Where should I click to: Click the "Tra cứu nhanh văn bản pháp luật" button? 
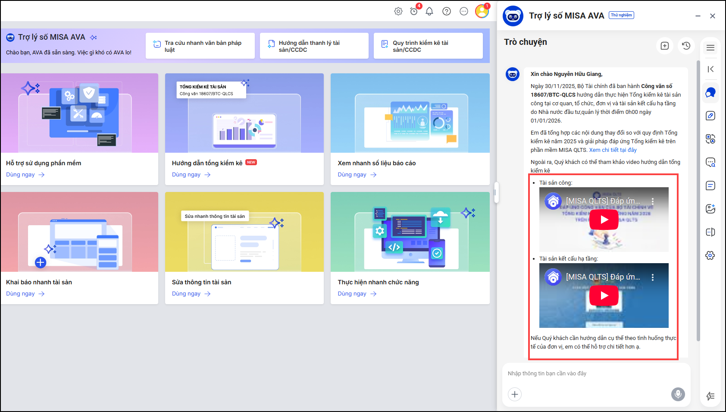200,46
